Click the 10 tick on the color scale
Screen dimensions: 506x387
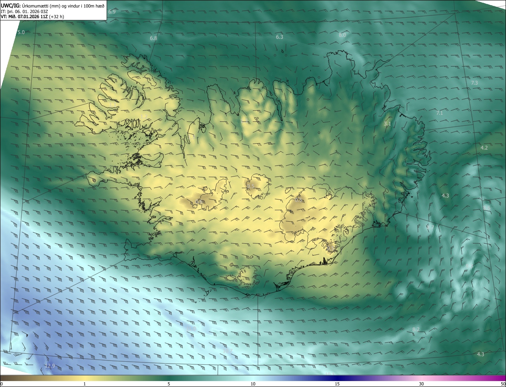click(253, 384)
